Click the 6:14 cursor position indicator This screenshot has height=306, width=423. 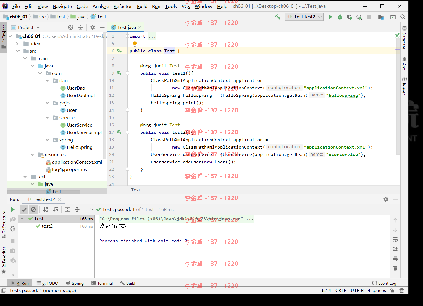(x=326, y=291)
